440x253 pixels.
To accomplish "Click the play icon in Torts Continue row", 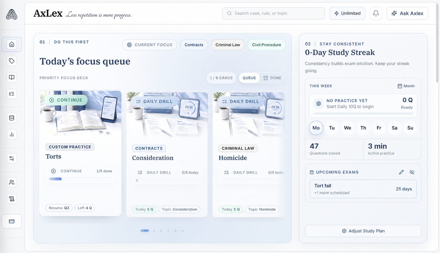I will pos(53,171).
